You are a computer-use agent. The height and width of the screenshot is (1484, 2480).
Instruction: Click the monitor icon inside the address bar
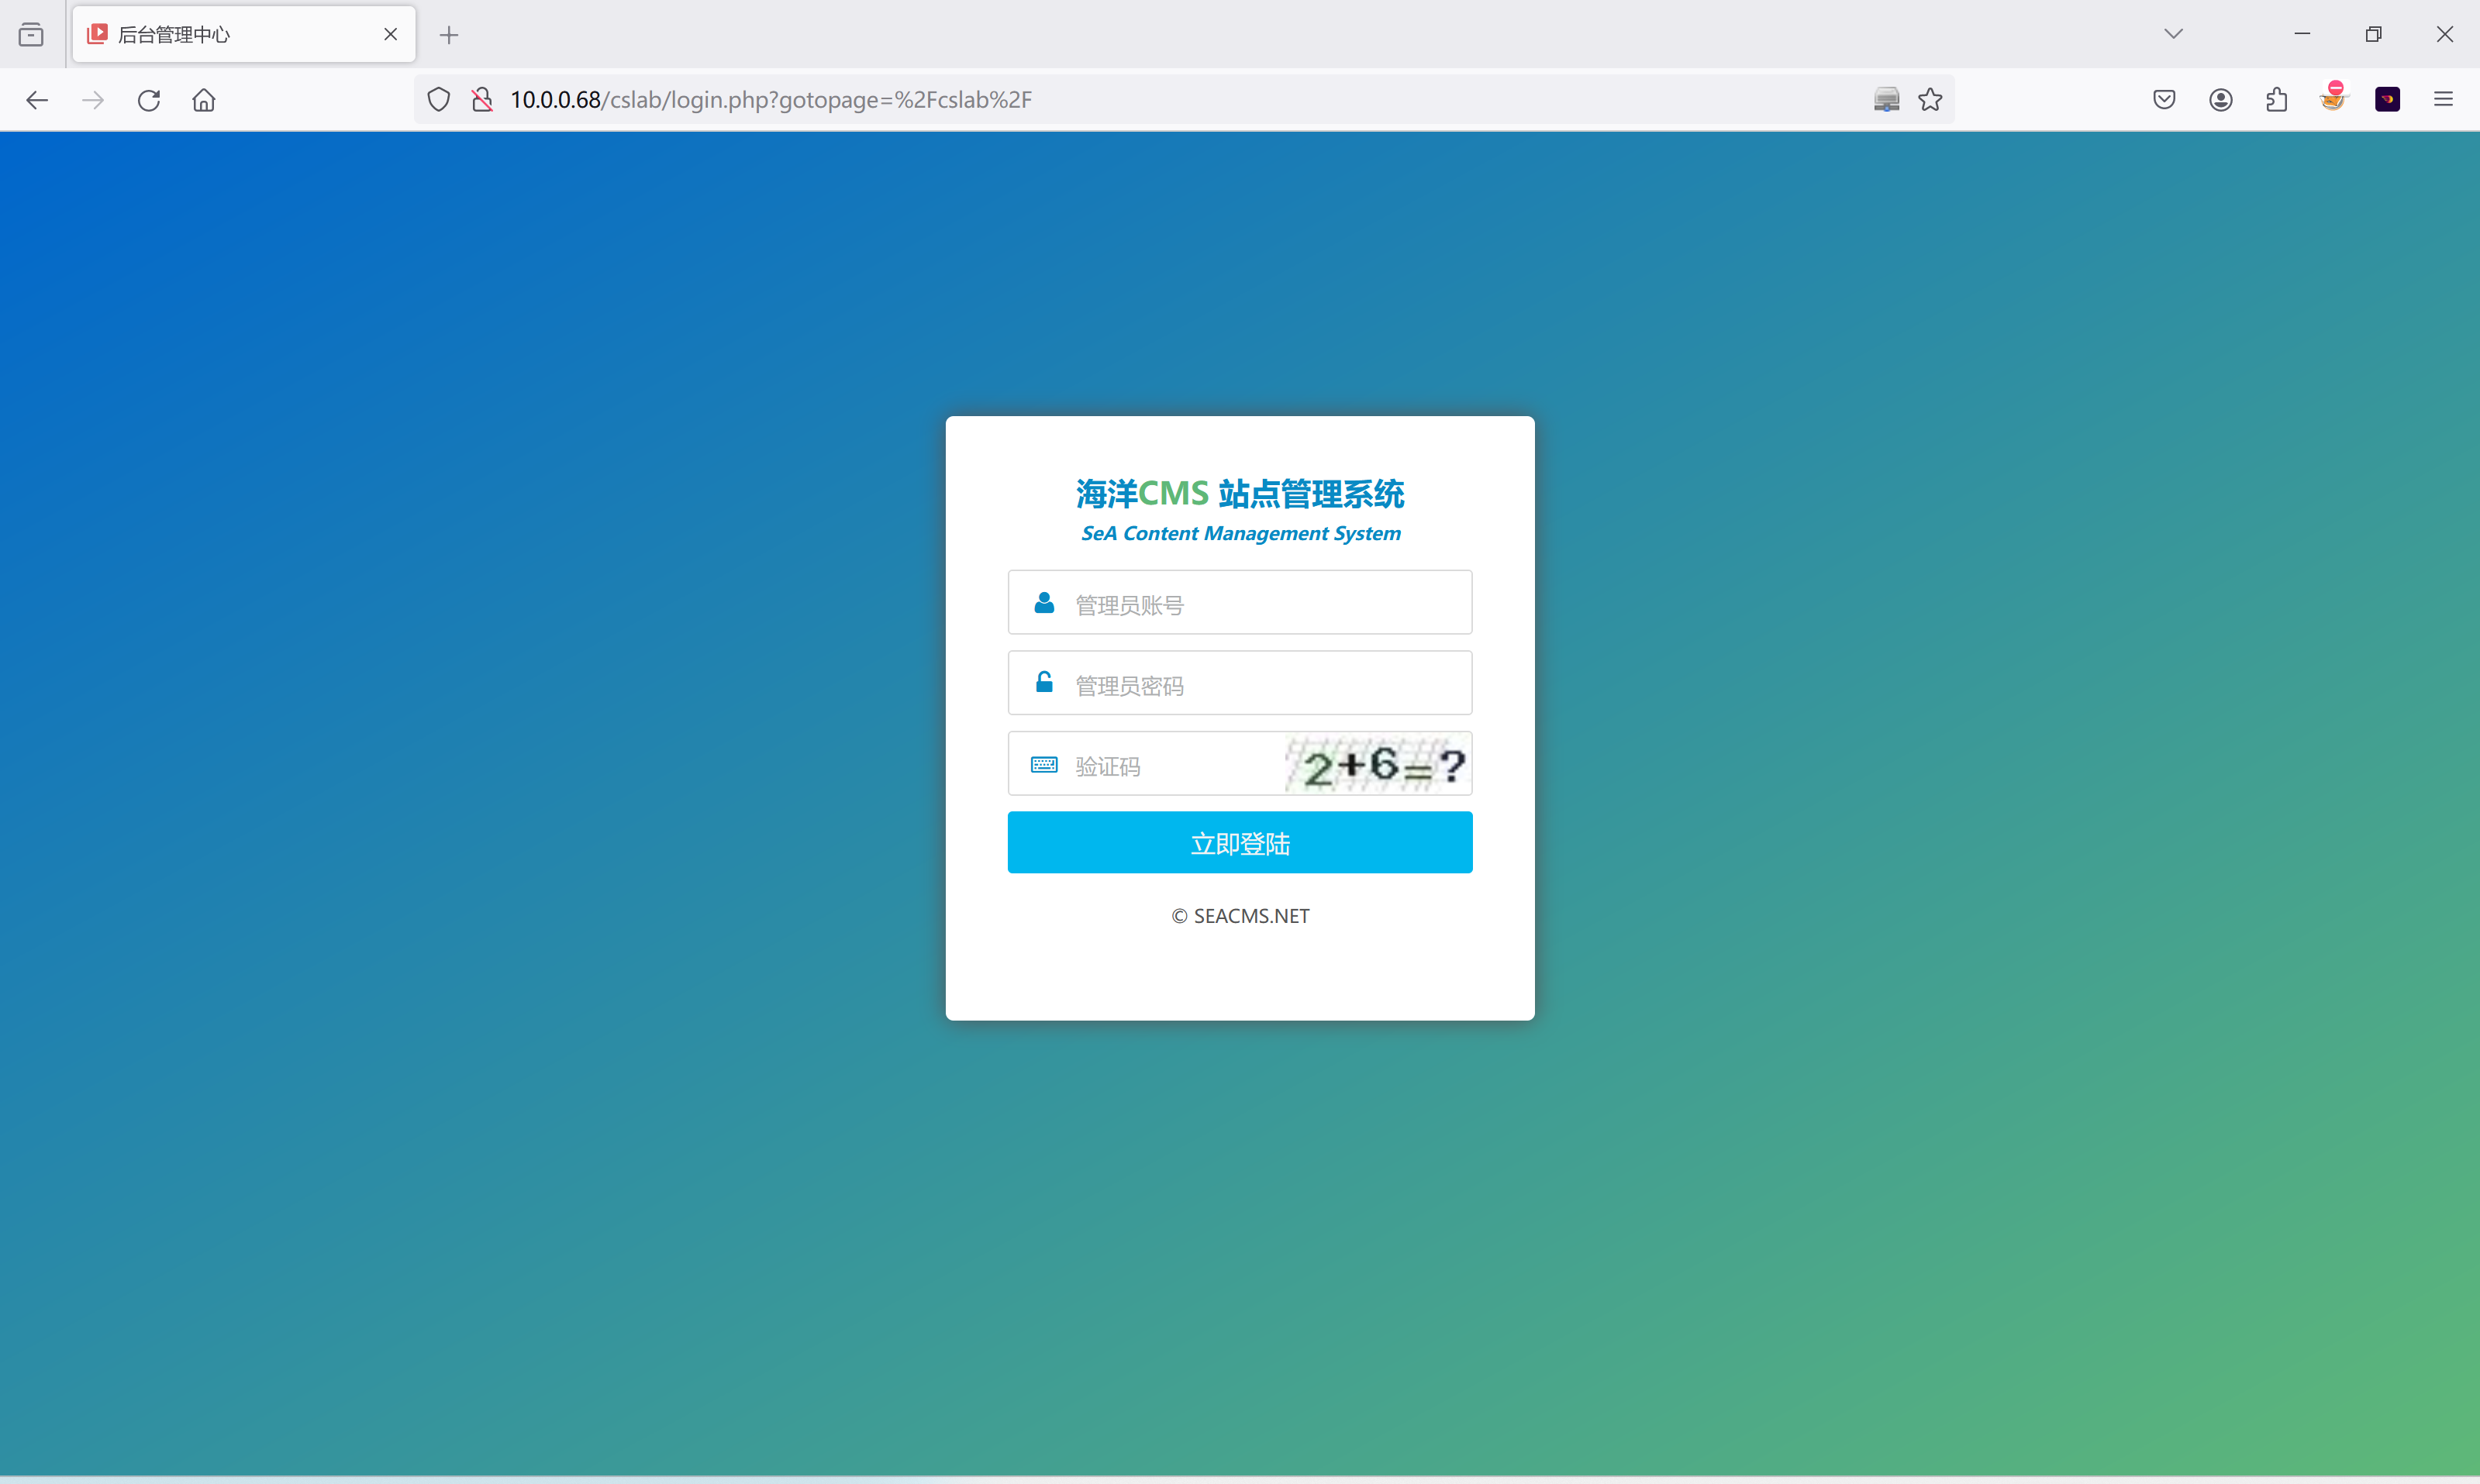(x=1887, y=99)
